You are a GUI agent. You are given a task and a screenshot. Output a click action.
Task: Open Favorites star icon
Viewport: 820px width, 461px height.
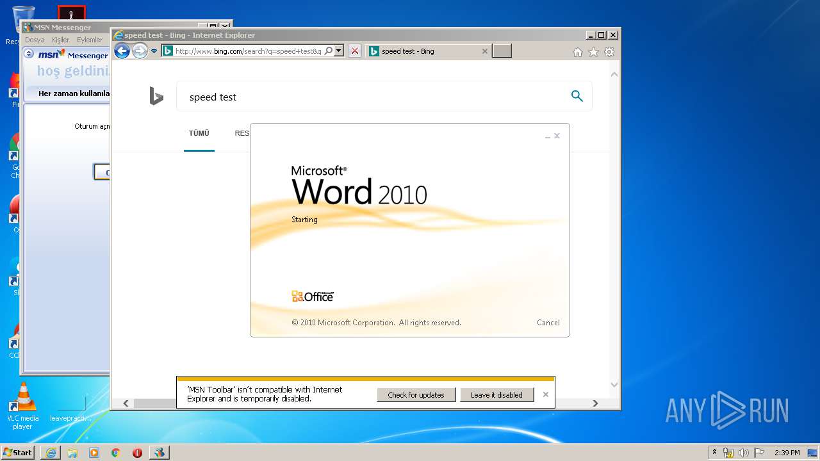[593, 52]
